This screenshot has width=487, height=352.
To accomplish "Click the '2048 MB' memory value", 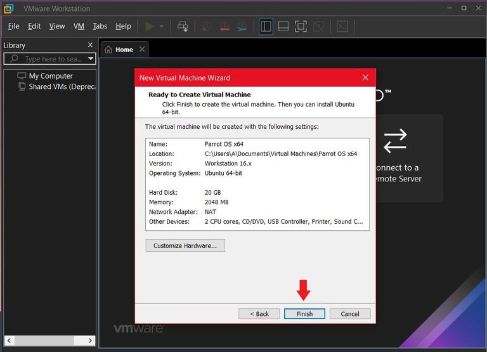I will (x=216, y=202).
